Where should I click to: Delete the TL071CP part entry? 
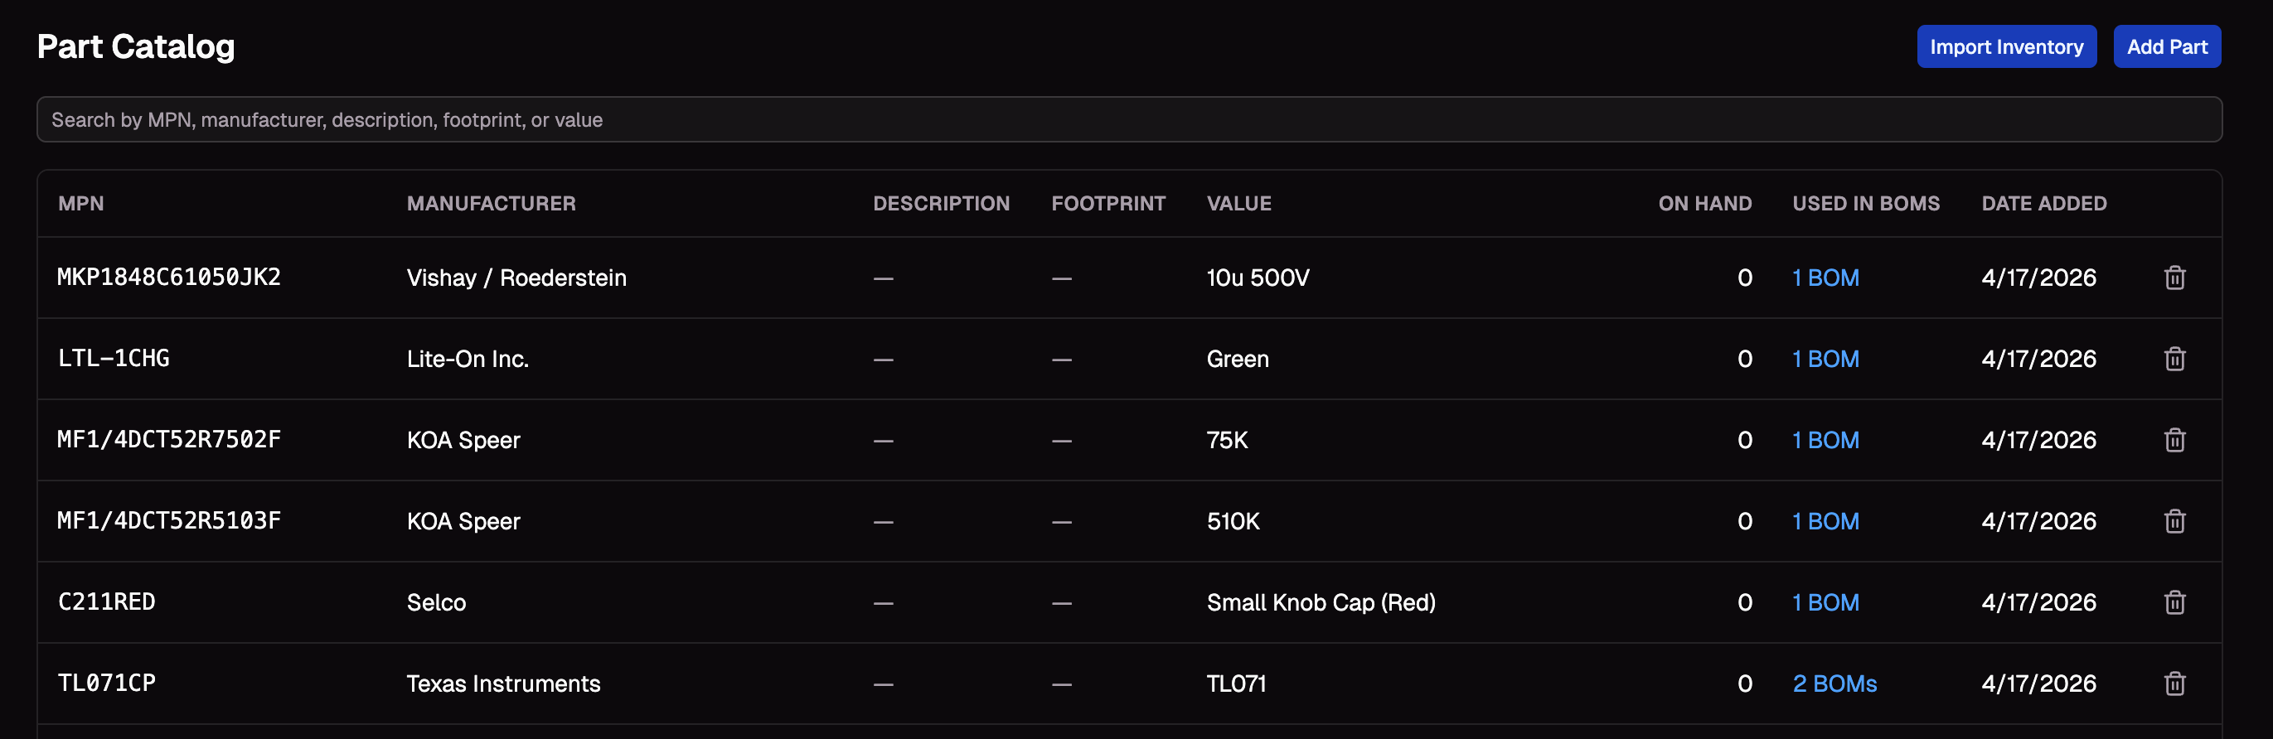click(2174, 683)
